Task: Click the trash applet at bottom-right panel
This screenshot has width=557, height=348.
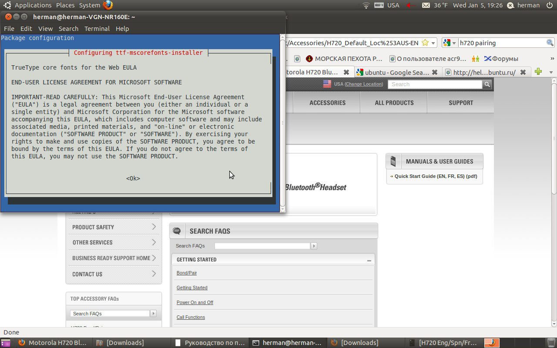Action: [x=551, y=343]
